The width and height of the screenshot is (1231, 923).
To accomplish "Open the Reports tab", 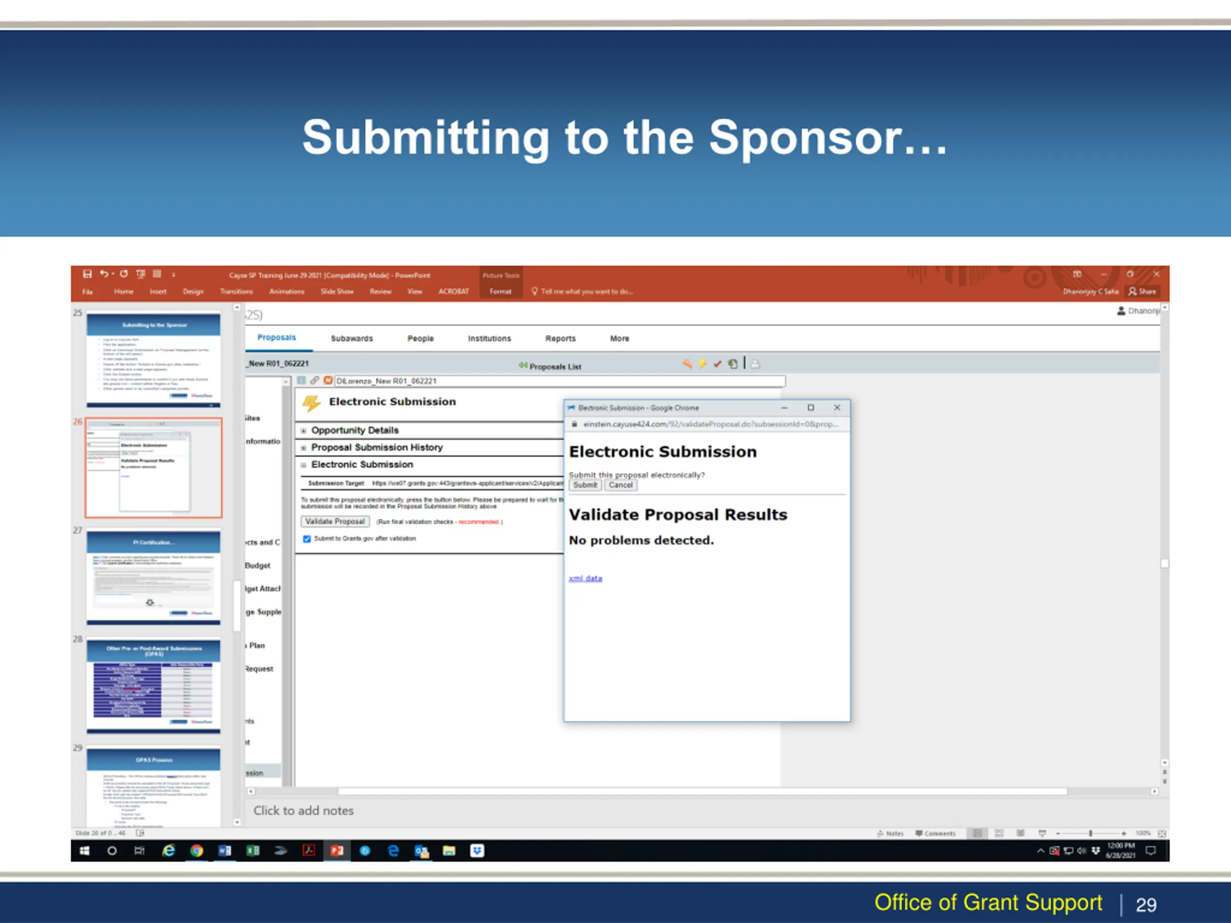I will pos(560,338).
